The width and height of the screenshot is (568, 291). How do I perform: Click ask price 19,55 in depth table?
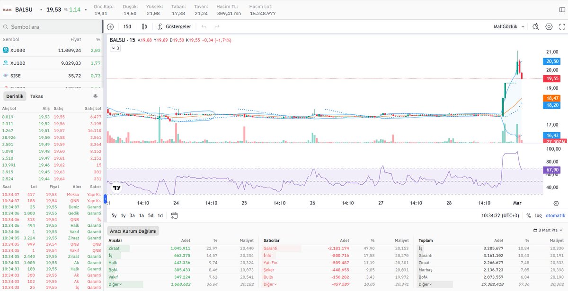(59, 116)
